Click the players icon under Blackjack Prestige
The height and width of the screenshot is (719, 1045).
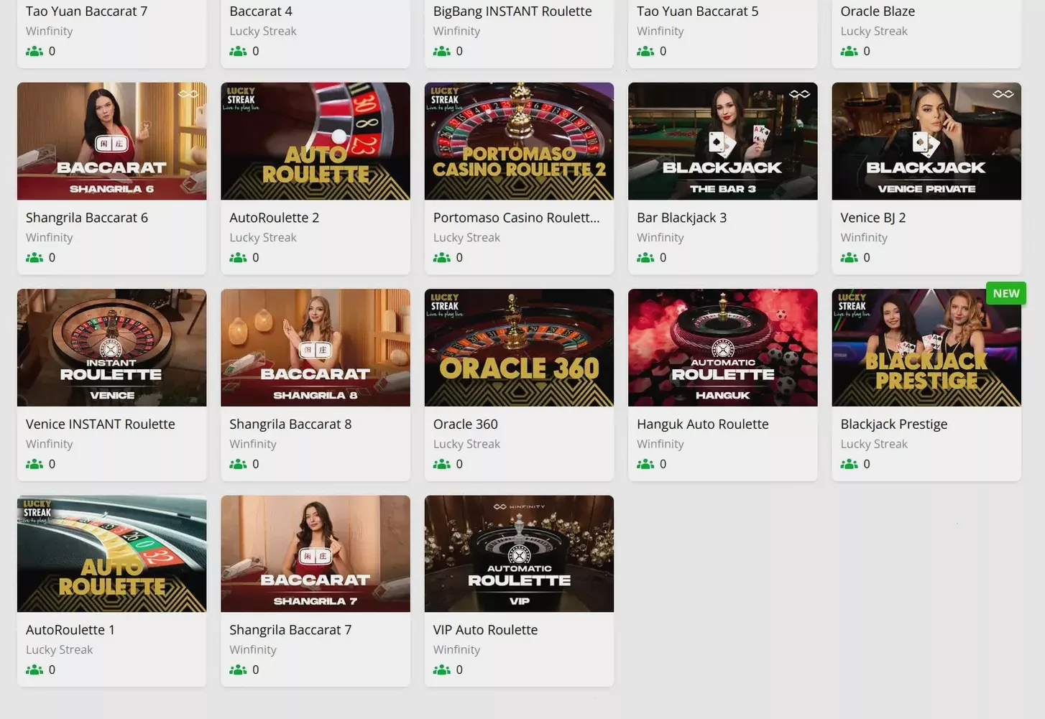click(x=850, y=464)
